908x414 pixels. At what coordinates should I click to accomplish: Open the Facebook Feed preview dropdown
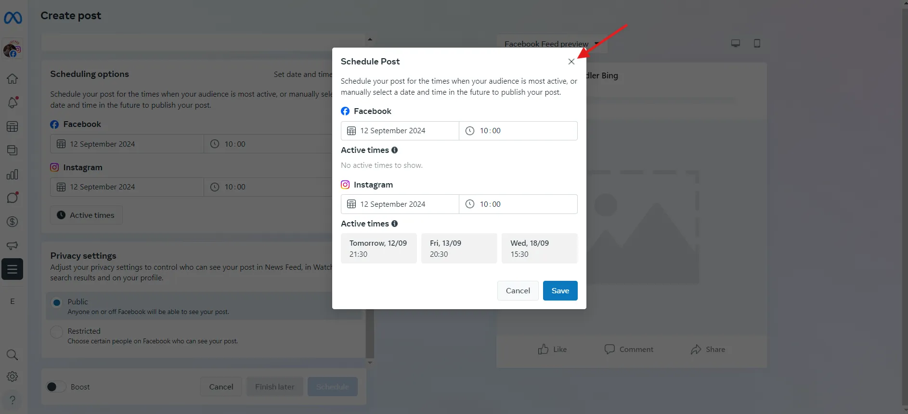[551, 44]
